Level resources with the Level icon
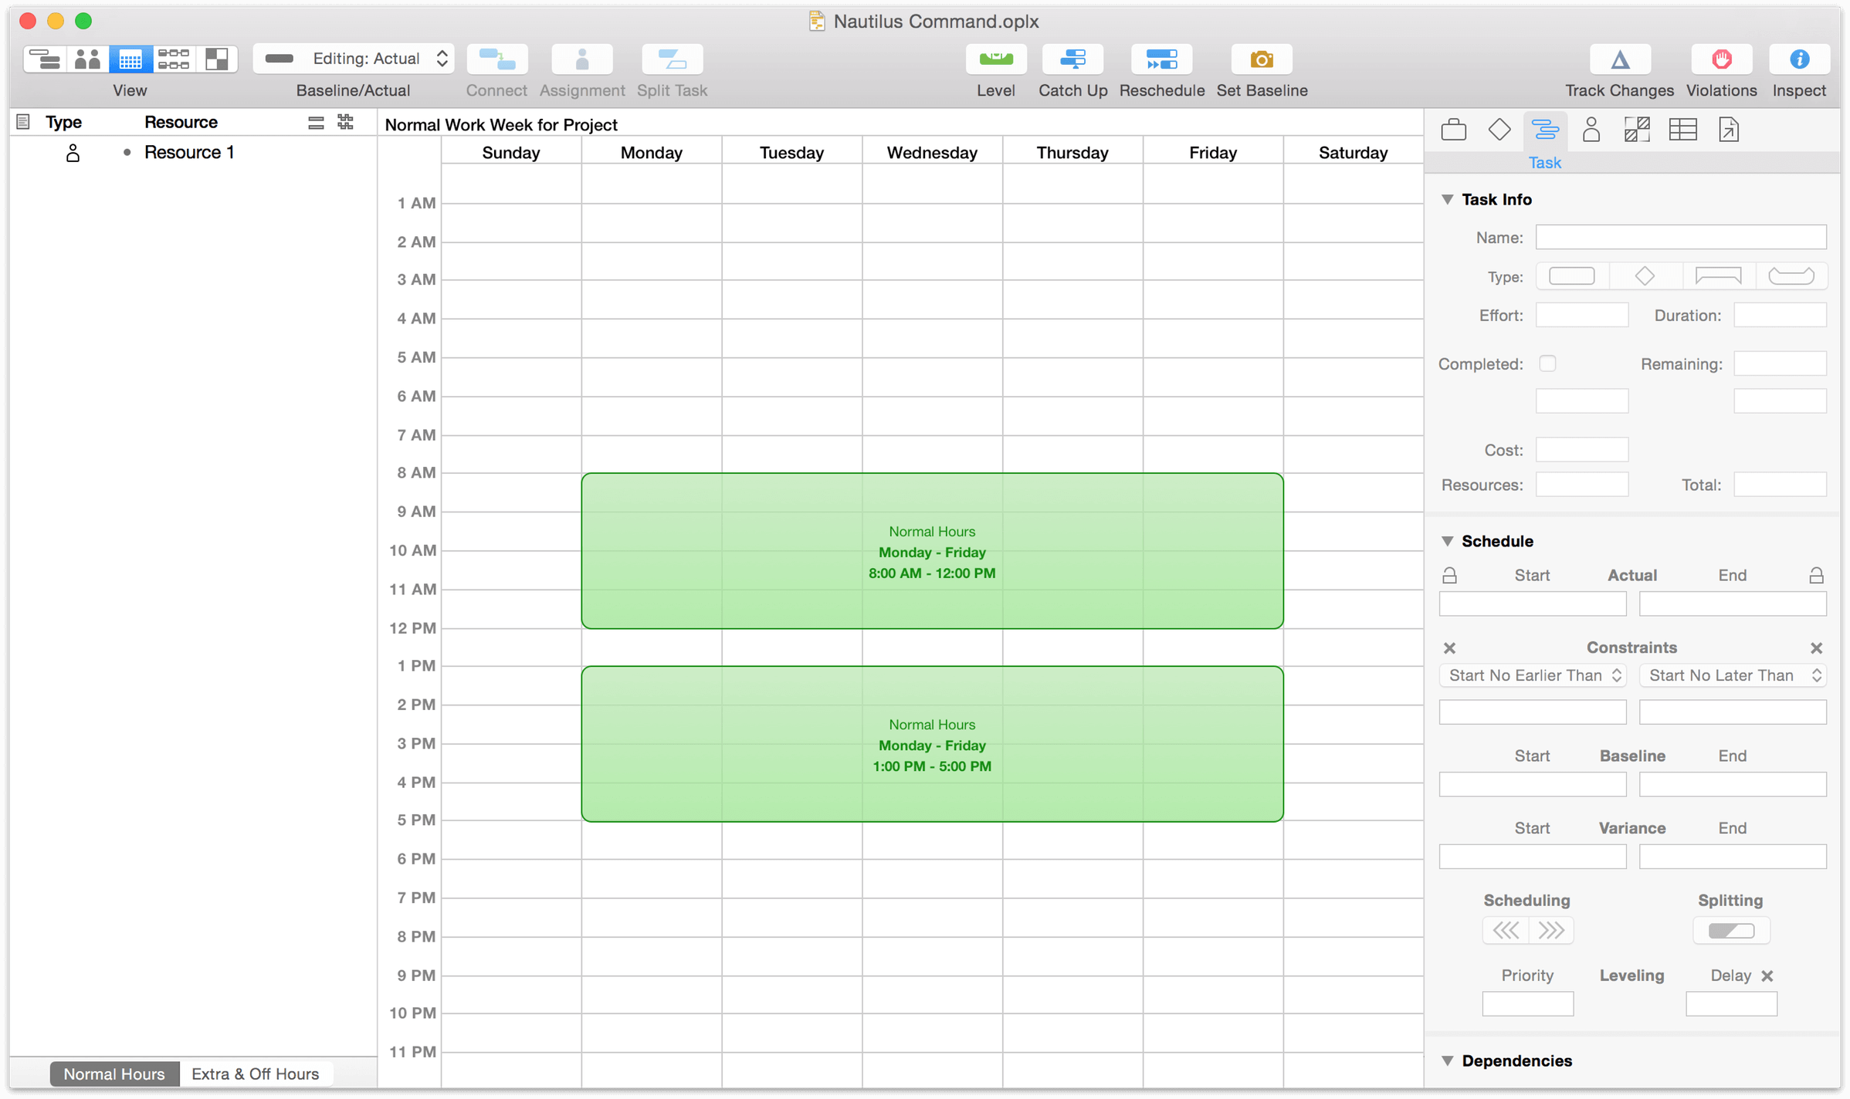The width and height of the screenshot is (1850, 1099). (x=995, y=59)
